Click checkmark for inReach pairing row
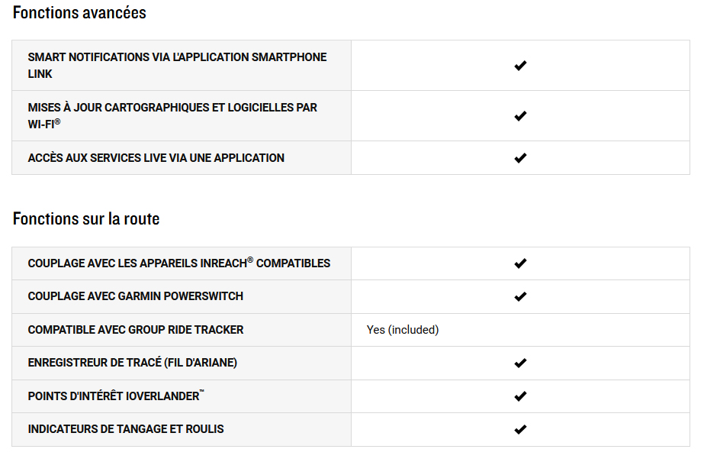Screen dimensions: 704x462 (x=520, y=263)
